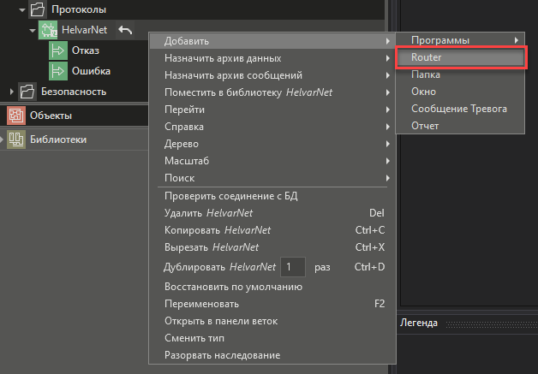Viewport: 538px width, 374px height.
Task: Click the Протоколы folder icon
Action: tap(38, 11)
